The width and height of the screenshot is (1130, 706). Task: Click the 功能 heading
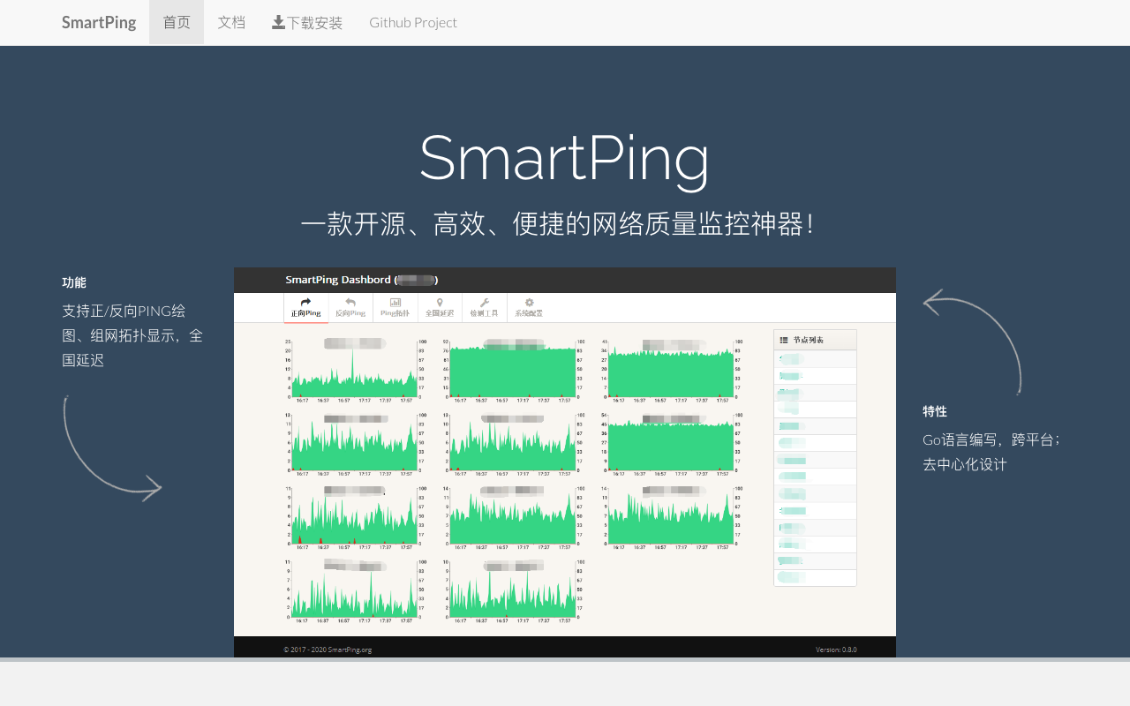[74, 282]
